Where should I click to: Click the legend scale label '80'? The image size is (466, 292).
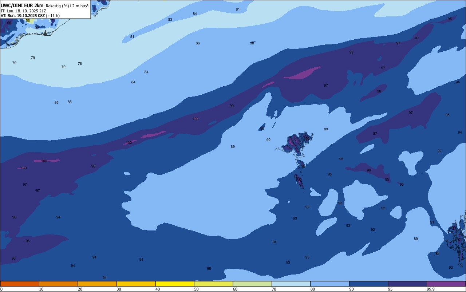click(313, 289)
